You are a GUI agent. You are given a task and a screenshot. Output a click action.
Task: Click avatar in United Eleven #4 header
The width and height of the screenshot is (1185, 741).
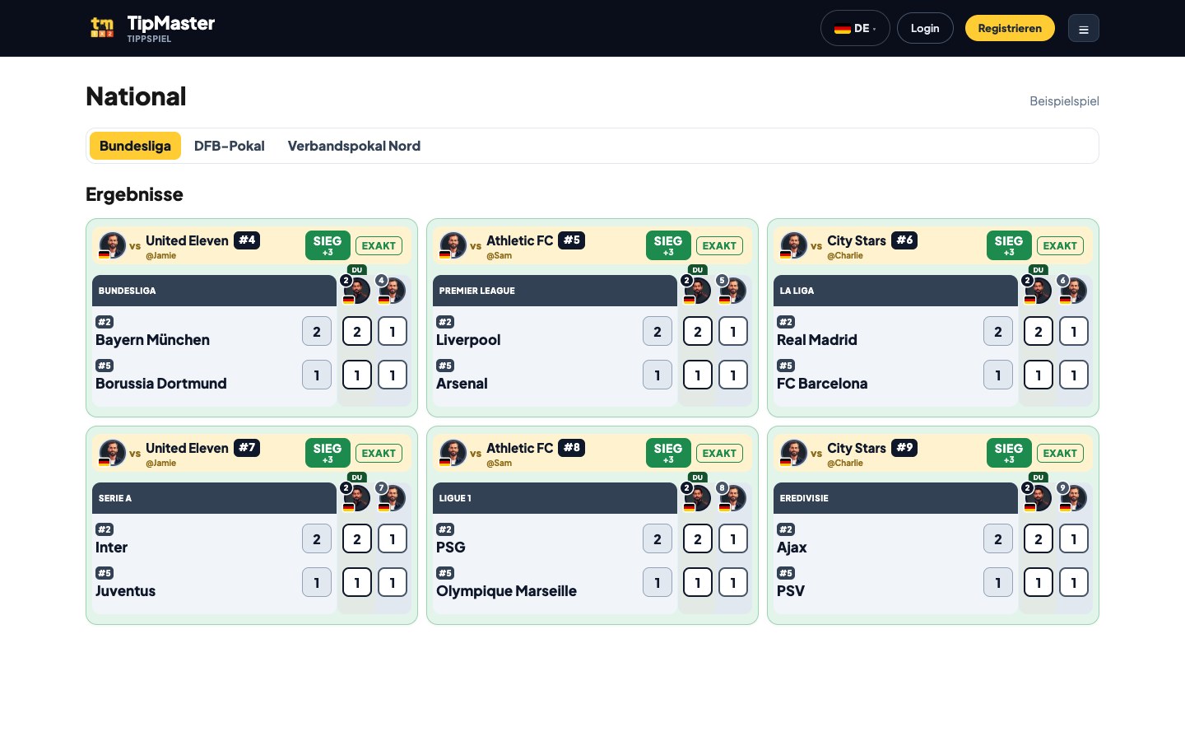pos(112,245)
